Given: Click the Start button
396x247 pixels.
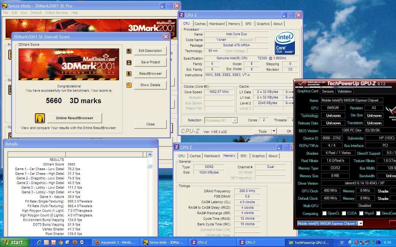Looking at the screenshot, I should (x=15, y=242).
